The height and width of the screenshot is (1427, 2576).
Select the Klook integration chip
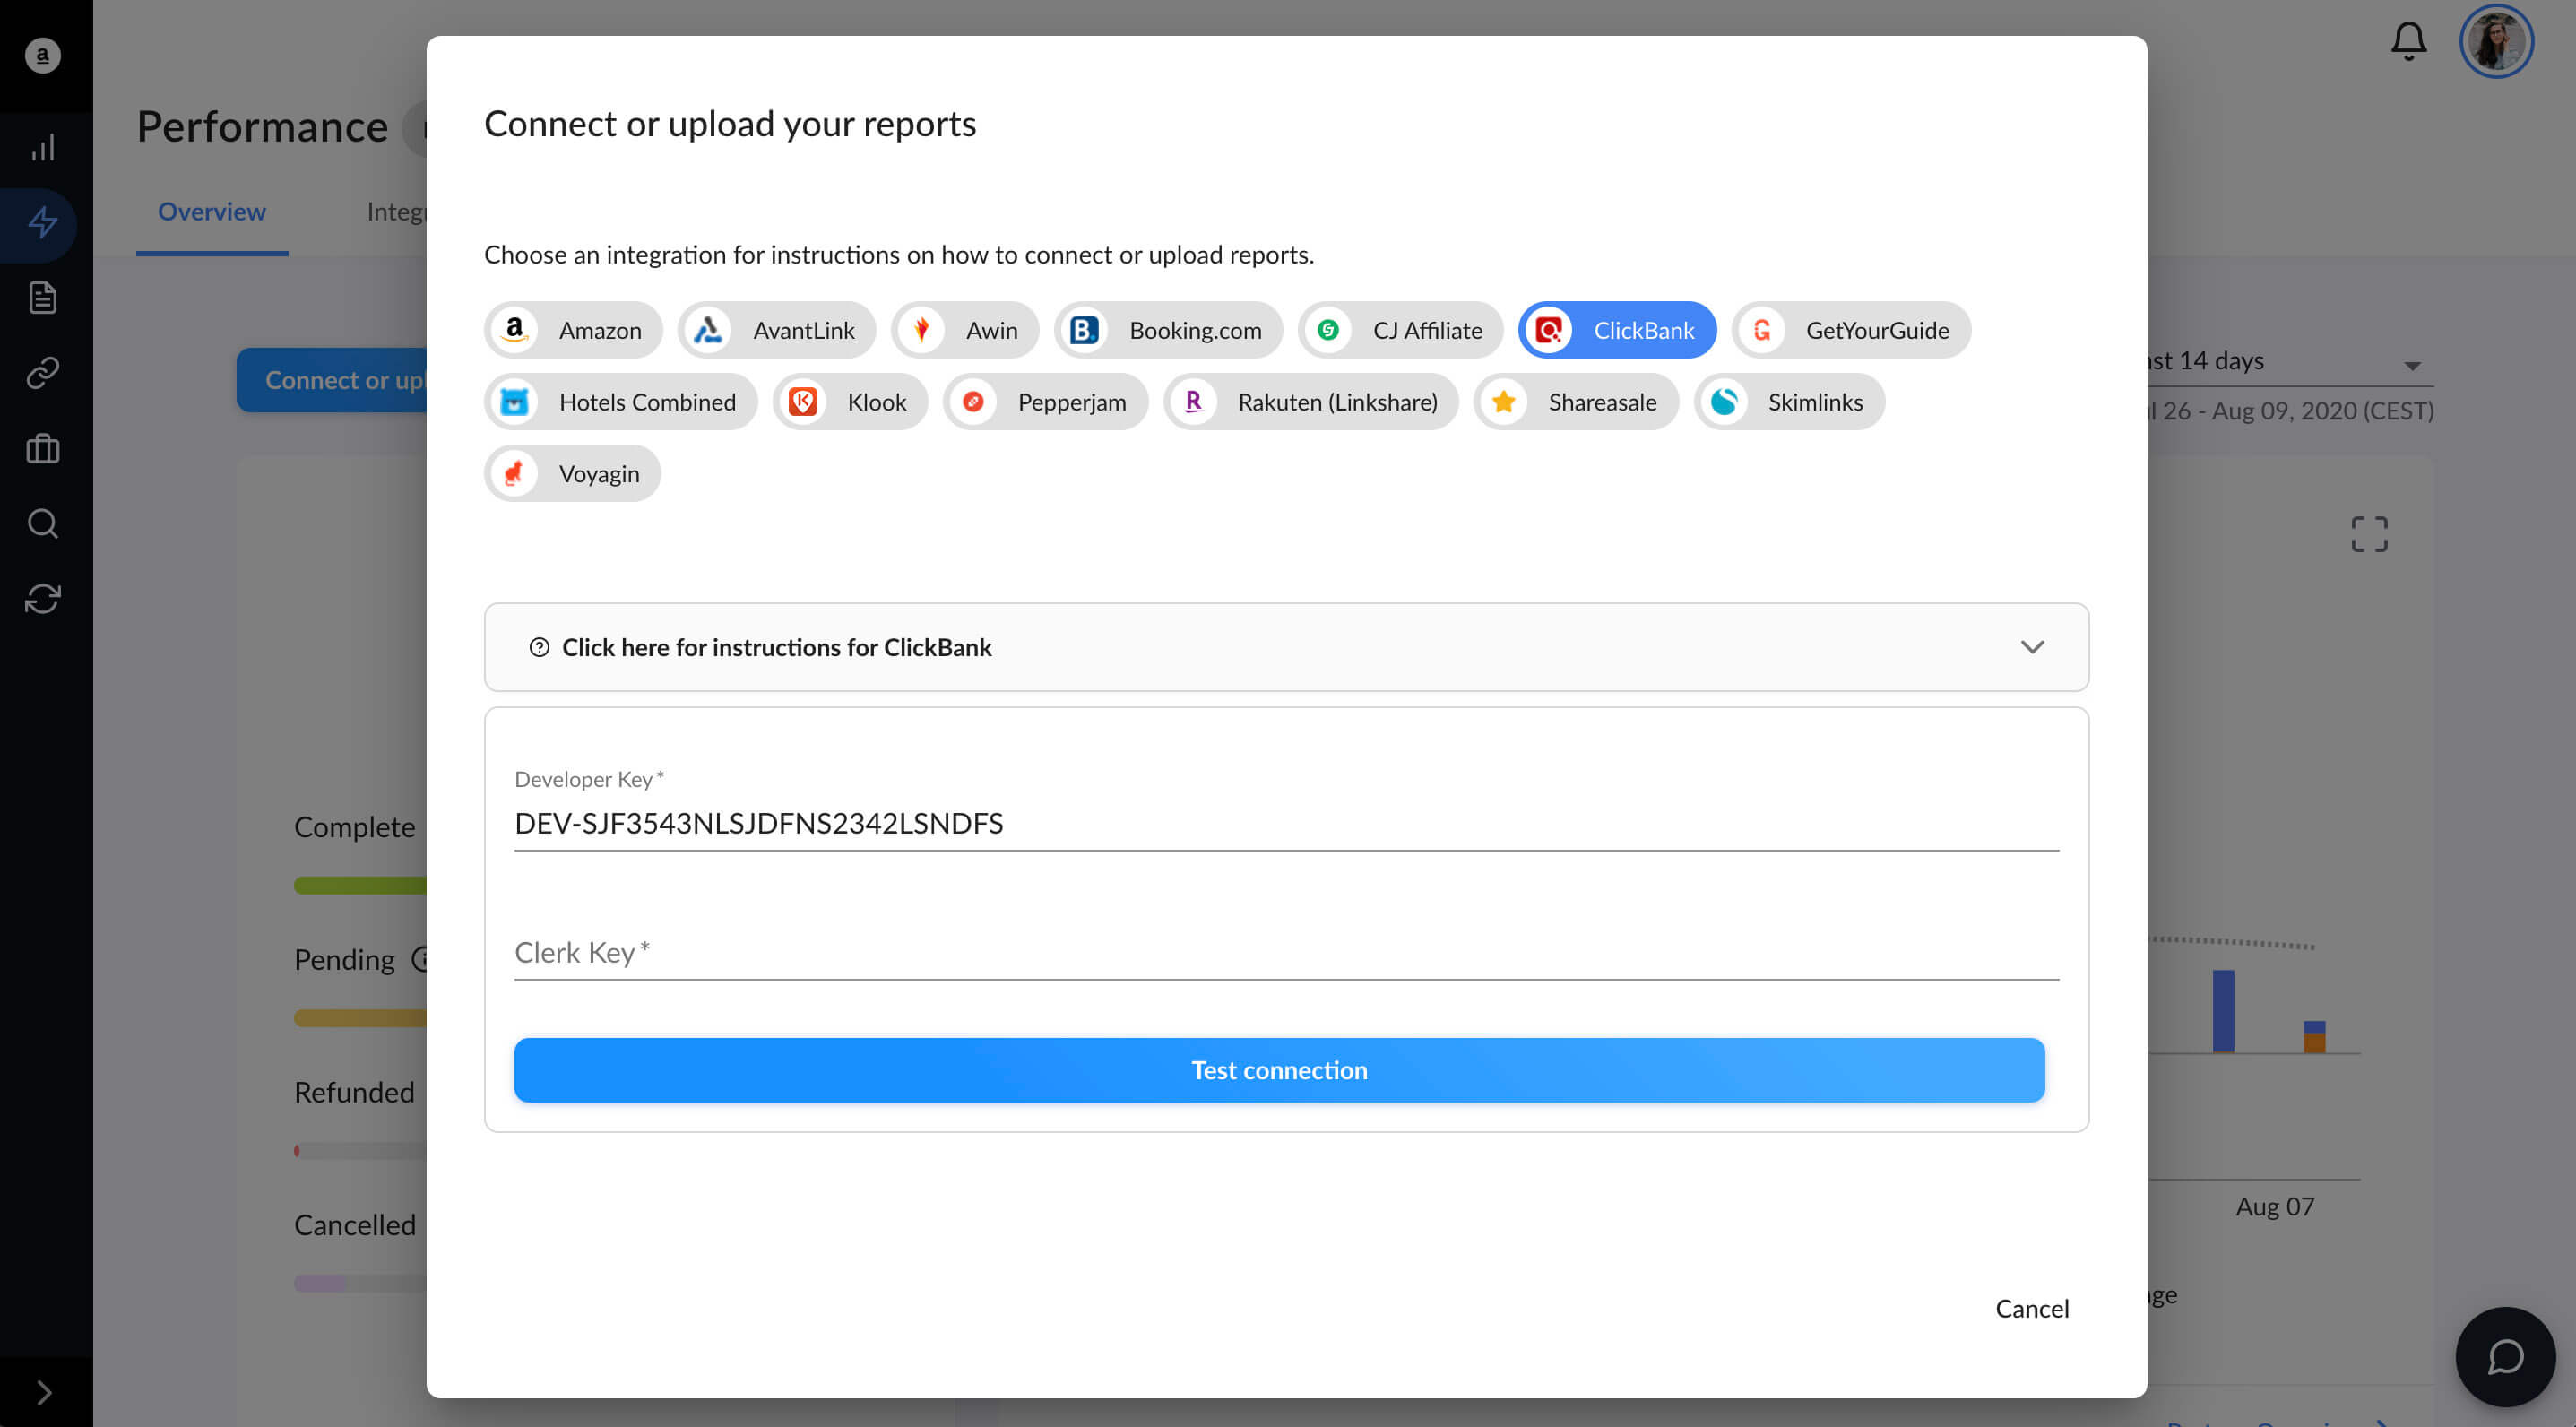point(850,402)
